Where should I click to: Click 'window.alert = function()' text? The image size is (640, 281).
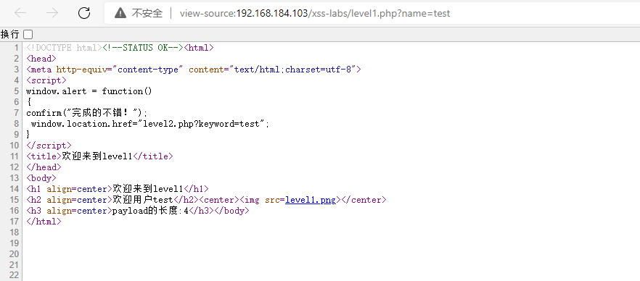click(x=89, y=91)
